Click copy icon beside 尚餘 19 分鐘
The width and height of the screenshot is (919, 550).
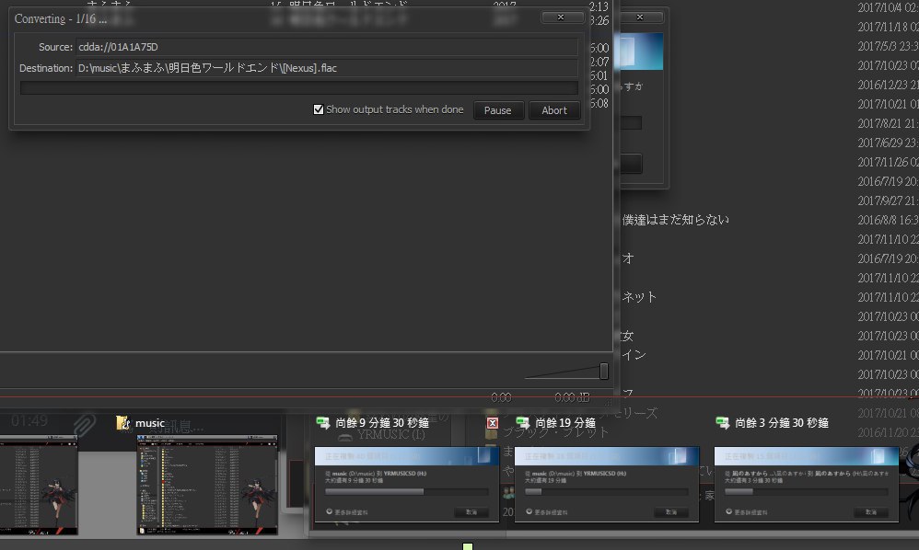click(523, 422)
